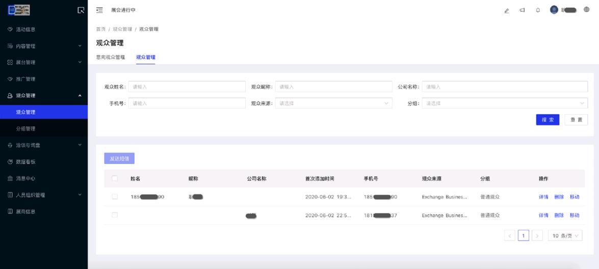Click the 发送短信 button above the table

coord(119,158)
